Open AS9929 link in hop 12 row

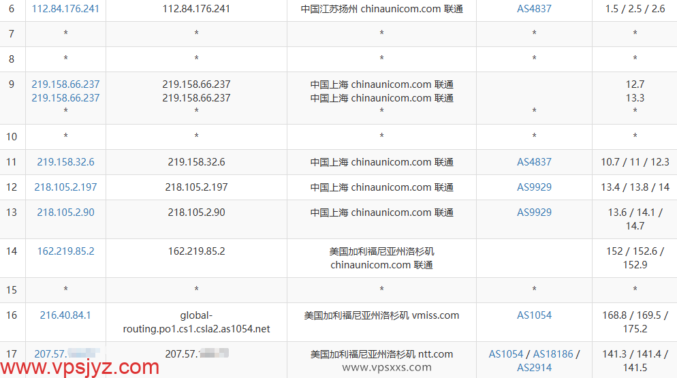(534, 187)
